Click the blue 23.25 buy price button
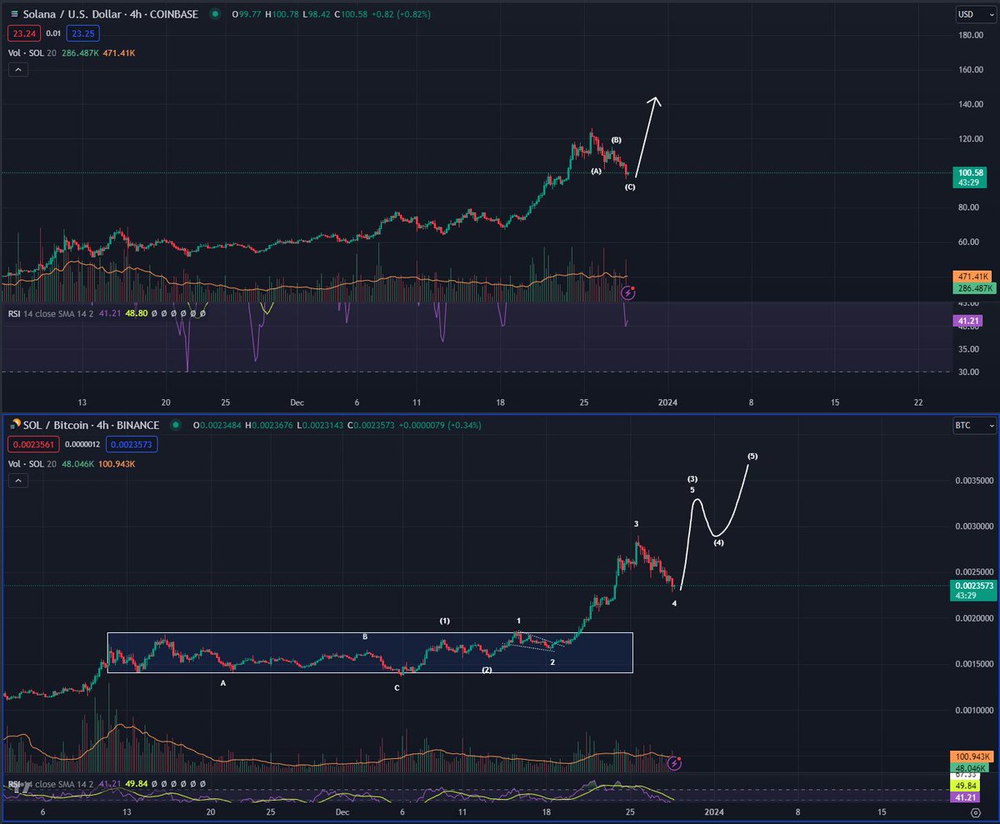1000x824 pixels. [82, 33]
